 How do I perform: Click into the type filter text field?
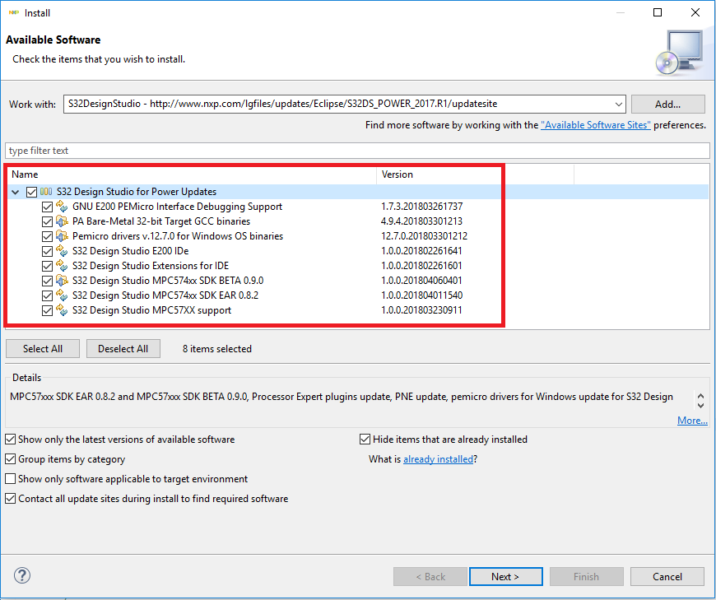(357, 151)
